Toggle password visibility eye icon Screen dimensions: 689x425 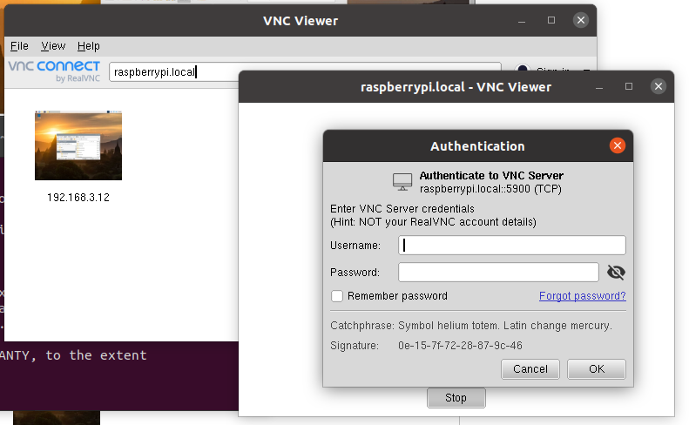[616, 272]
